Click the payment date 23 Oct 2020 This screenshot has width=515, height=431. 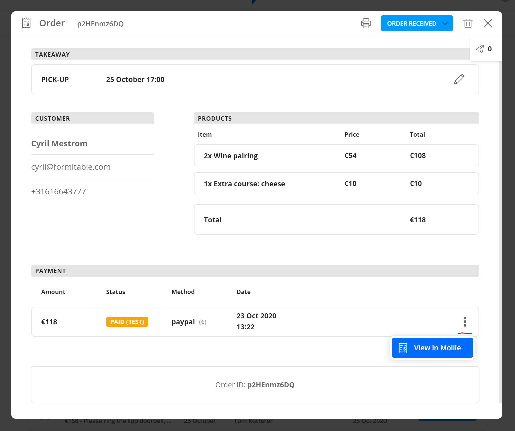[256, 316]
